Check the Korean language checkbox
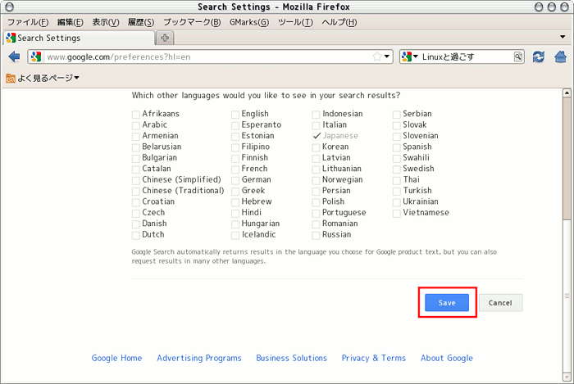This screenshot has width=574, height=384. pos(317,147)
